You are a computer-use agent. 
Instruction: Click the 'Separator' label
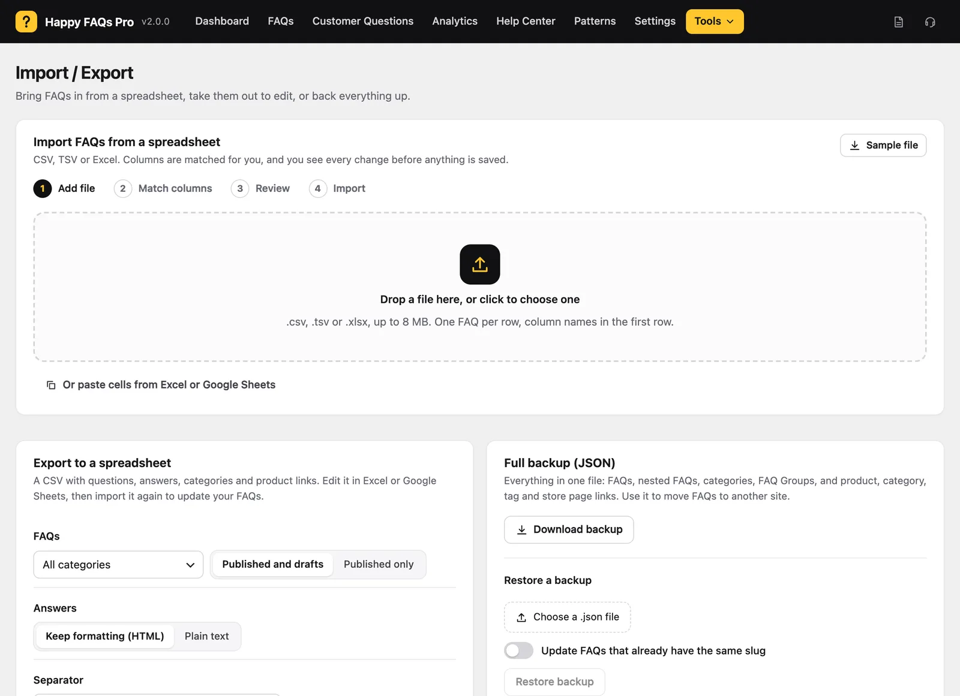(x=58, y=680)
